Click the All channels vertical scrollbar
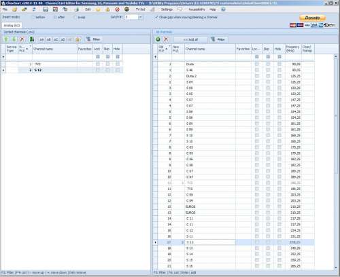340x277 pixels. [x=336, y=162]
